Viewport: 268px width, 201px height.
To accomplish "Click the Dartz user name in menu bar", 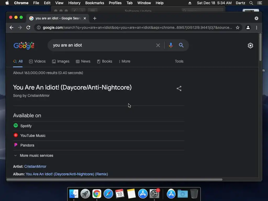I will (x=240, y=3).
